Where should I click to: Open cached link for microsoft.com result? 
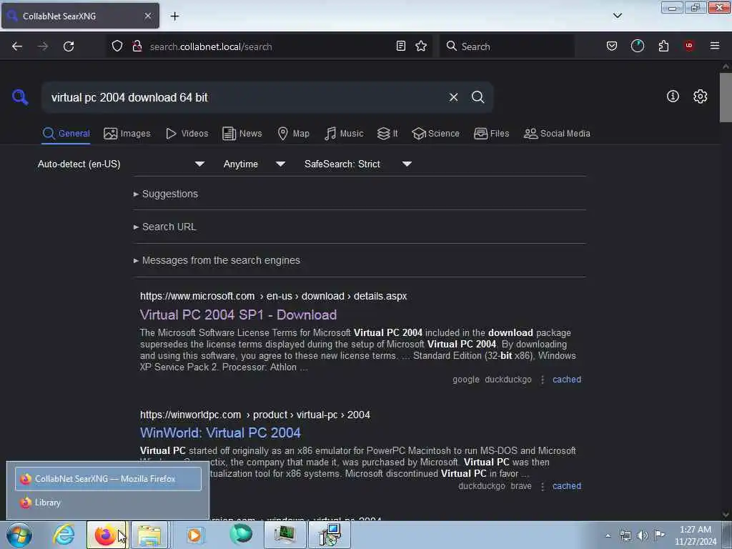[567, 380]
